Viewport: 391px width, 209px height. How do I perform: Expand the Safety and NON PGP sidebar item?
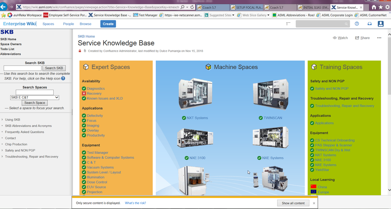click(2, 150)
